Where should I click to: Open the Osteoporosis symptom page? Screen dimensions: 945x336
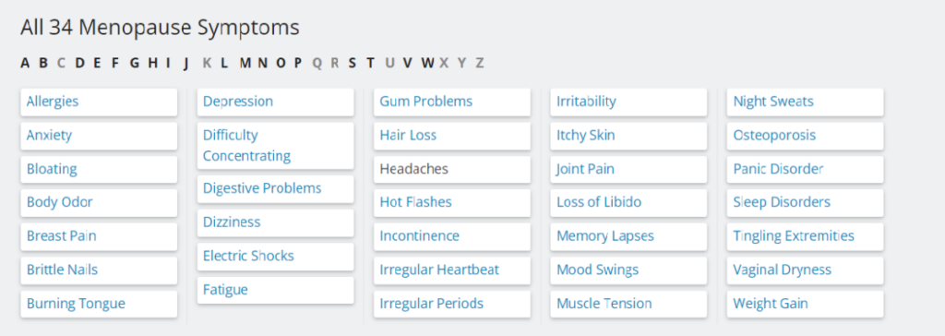click(805, 136)
